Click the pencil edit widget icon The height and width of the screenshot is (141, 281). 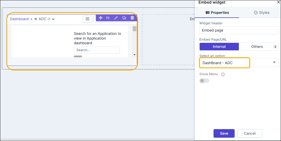click(116, 18)
